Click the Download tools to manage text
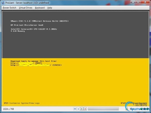This screenshot has width=151, height=113. [x=34, y=61]
